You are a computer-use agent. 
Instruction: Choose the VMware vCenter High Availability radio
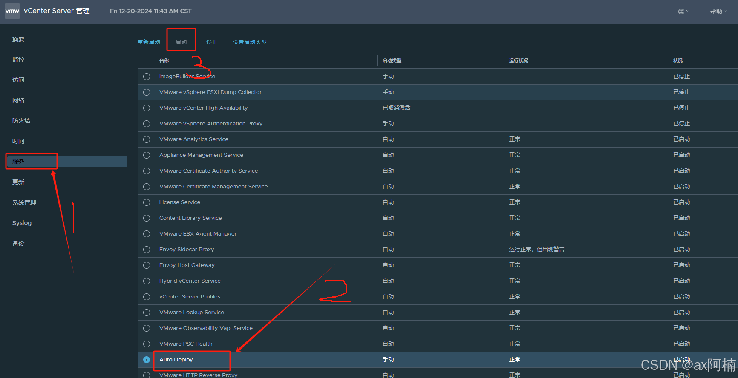click(147, 108)
